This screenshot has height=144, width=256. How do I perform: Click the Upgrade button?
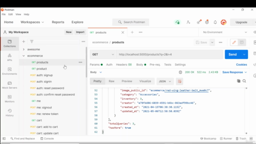pos(241,22)
